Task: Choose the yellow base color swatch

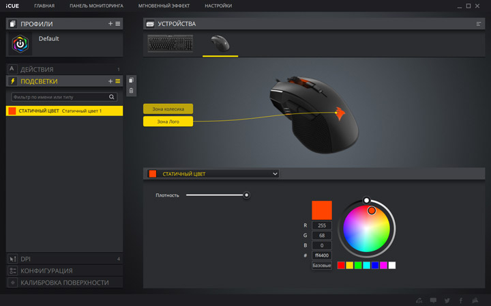Action: click(349, 265)
